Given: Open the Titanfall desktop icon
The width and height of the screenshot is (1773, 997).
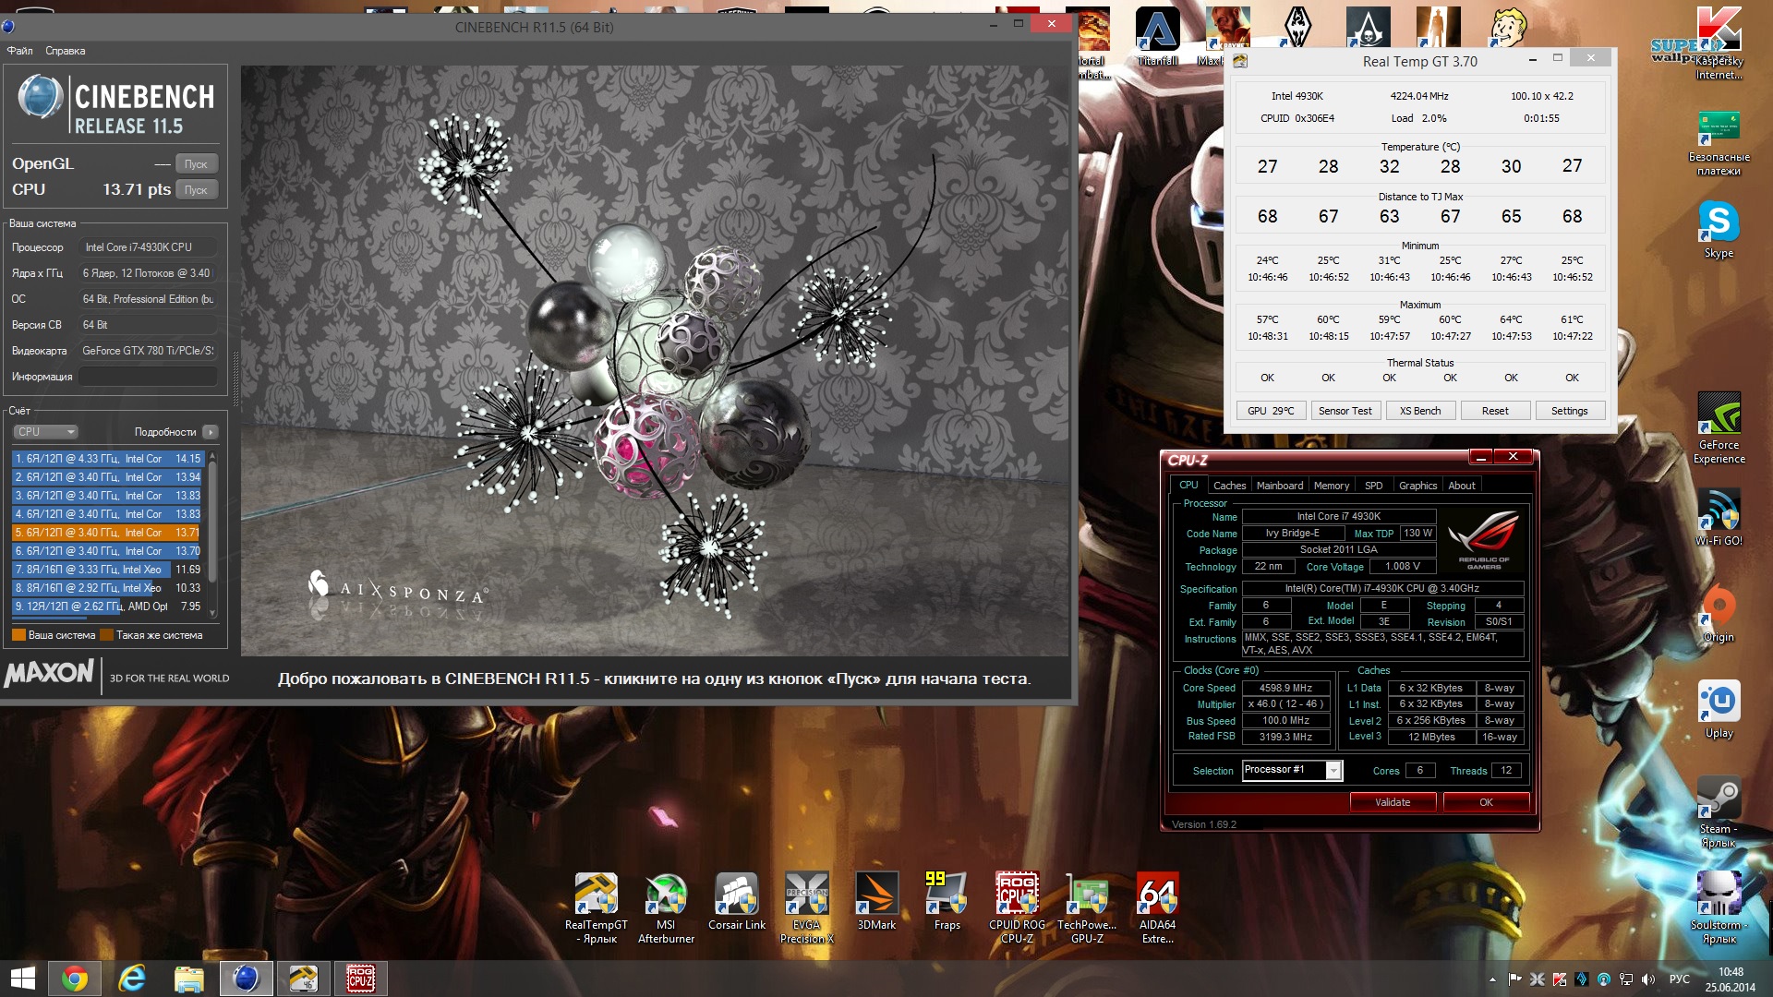Looking at the screenshot, I should [1157, 37].
